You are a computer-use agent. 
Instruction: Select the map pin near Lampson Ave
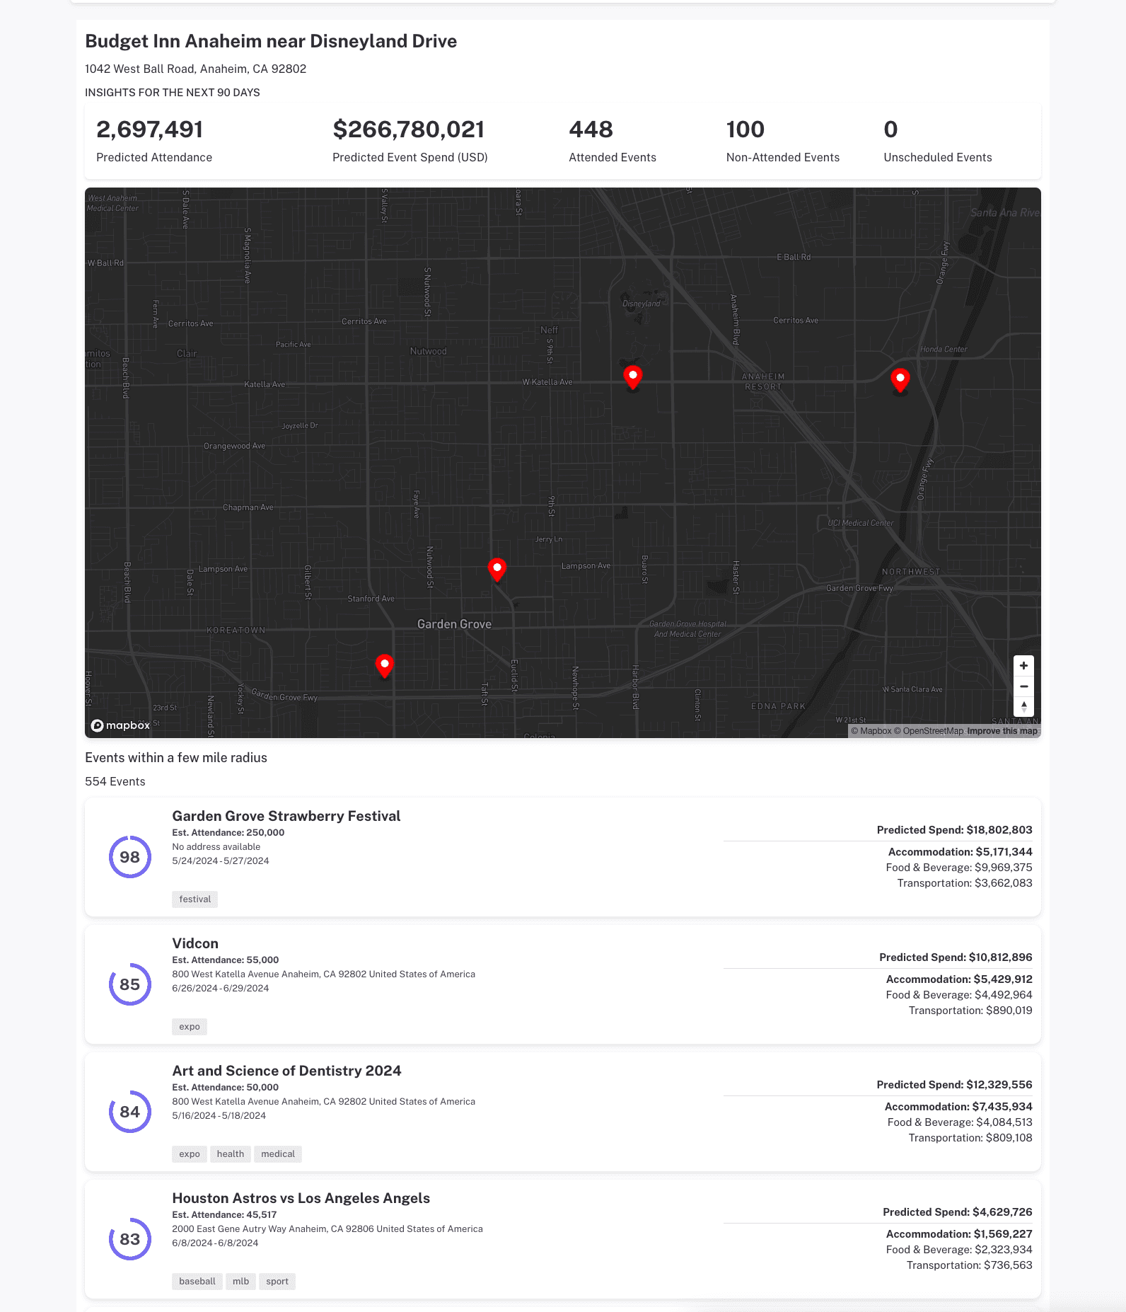click(497, 570)
